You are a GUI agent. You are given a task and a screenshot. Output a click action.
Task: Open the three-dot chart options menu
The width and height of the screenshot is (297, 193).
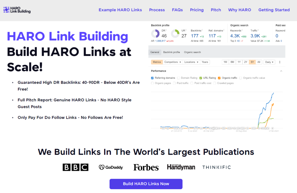tap(280, 62)
